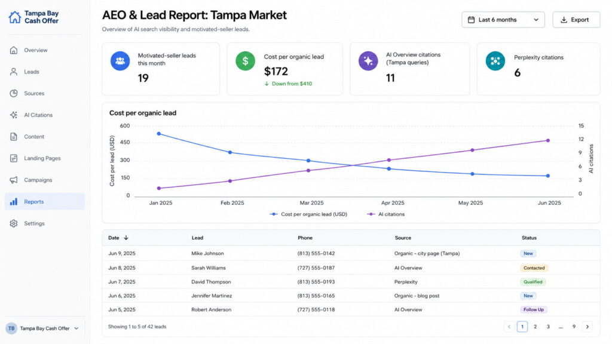Click the teal Perplexity citations icon
Image resolution: width=612 pixels, height=344 pixels.
click(495, 61)
